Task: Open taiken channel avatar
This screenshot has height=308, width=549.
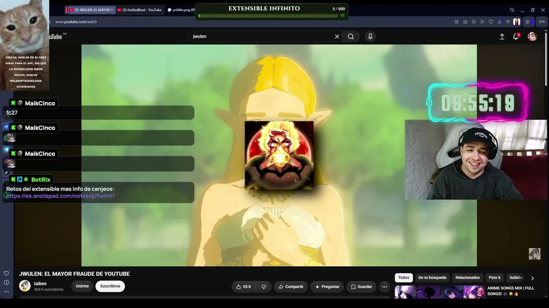Action: (25, 286)
